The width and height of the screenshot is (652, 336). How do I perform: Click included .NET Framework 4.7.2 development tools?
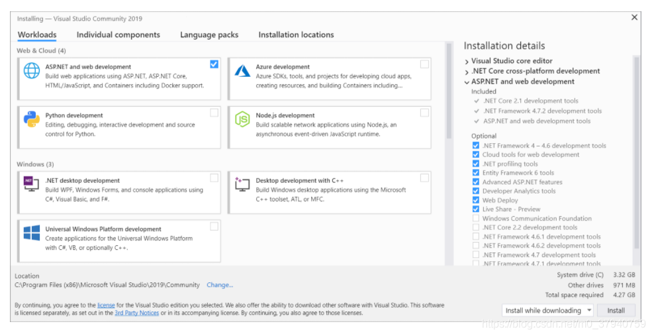coord(542,111)
